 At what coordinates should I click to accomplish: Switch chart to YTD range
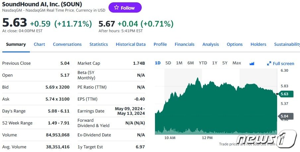[203, 63]
